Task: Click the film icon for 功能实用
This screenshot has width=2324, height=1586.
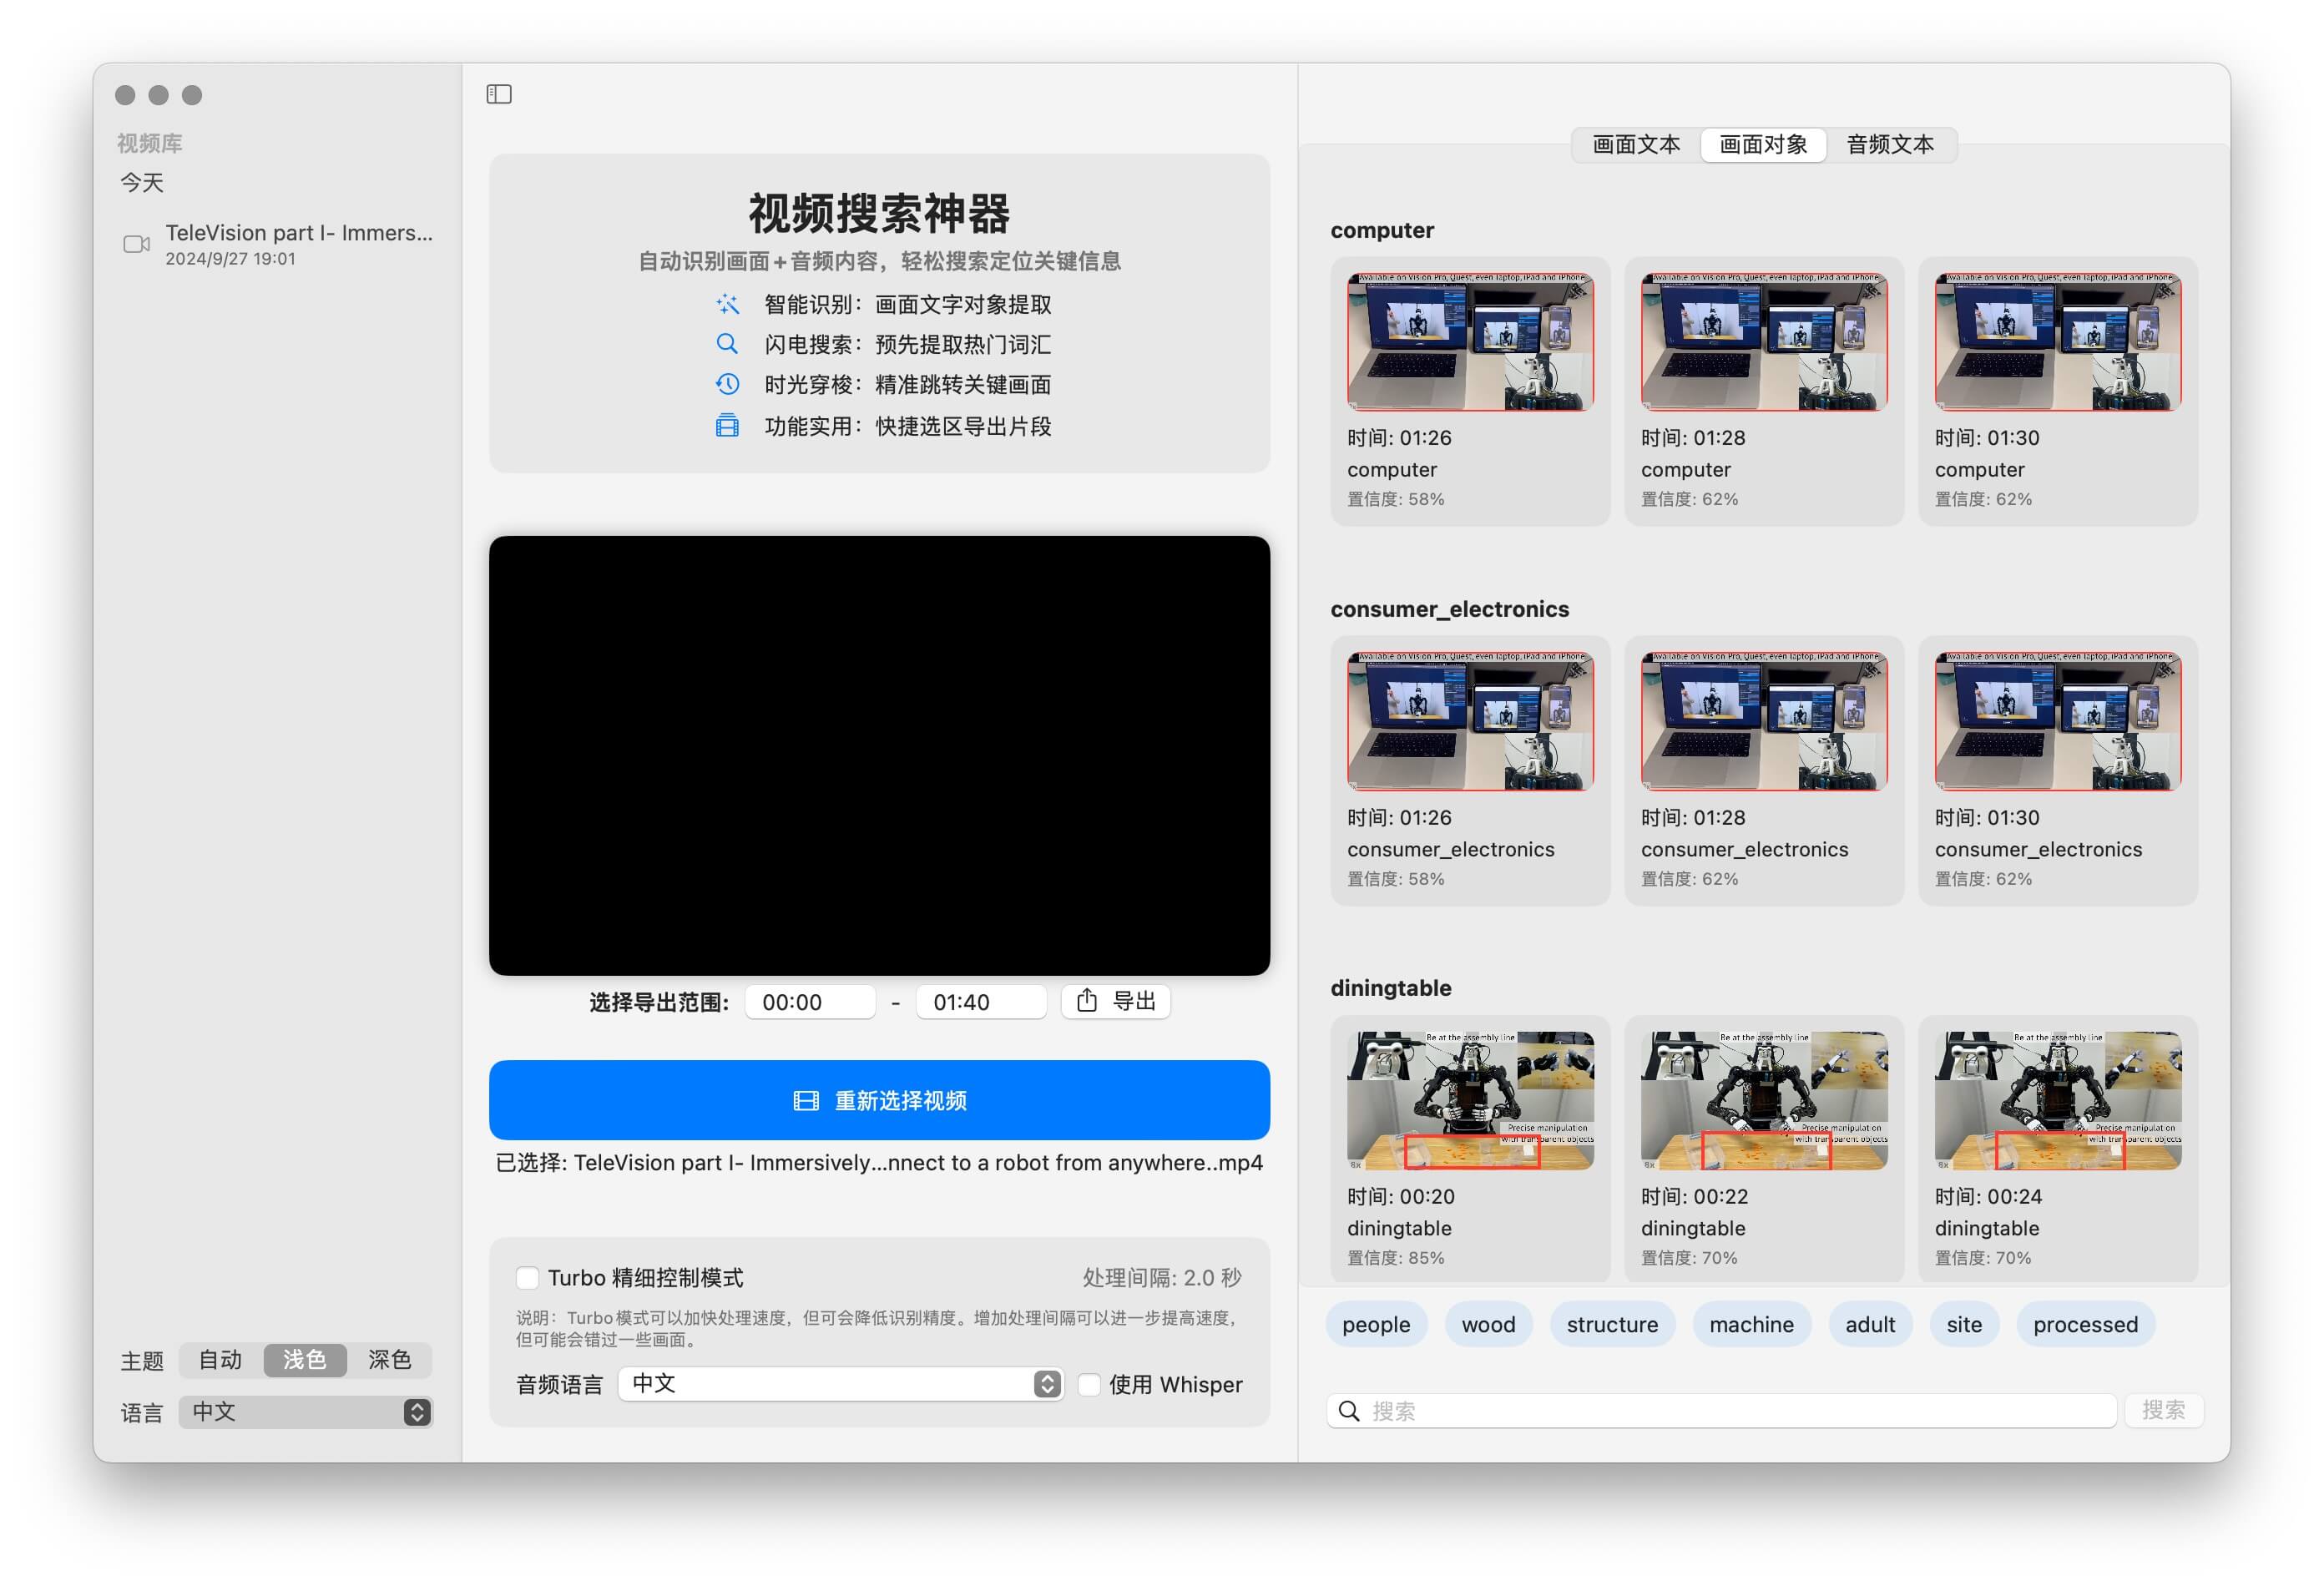Action: [727, 426]
